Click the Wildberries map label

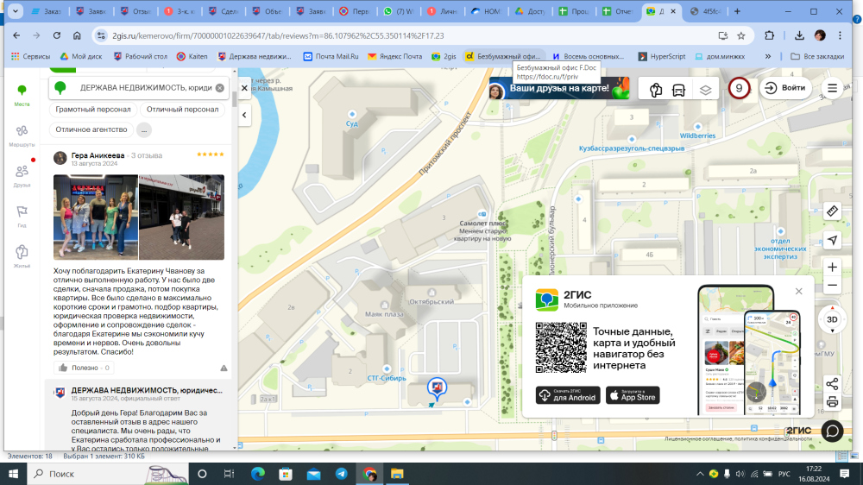(x=697, y=135)
